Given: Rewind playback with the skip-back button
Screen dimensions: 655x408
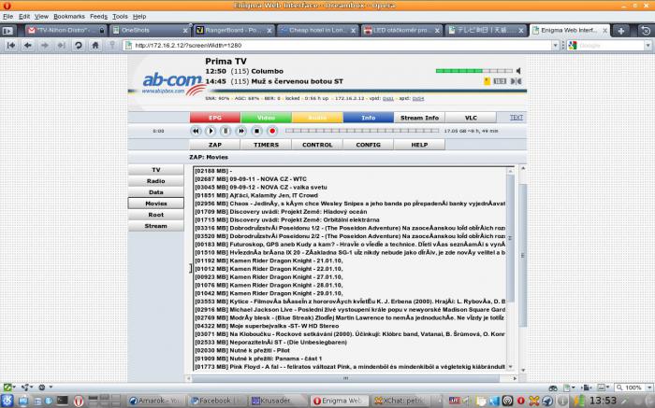Looking at the screenshot, I should (196, 131).
